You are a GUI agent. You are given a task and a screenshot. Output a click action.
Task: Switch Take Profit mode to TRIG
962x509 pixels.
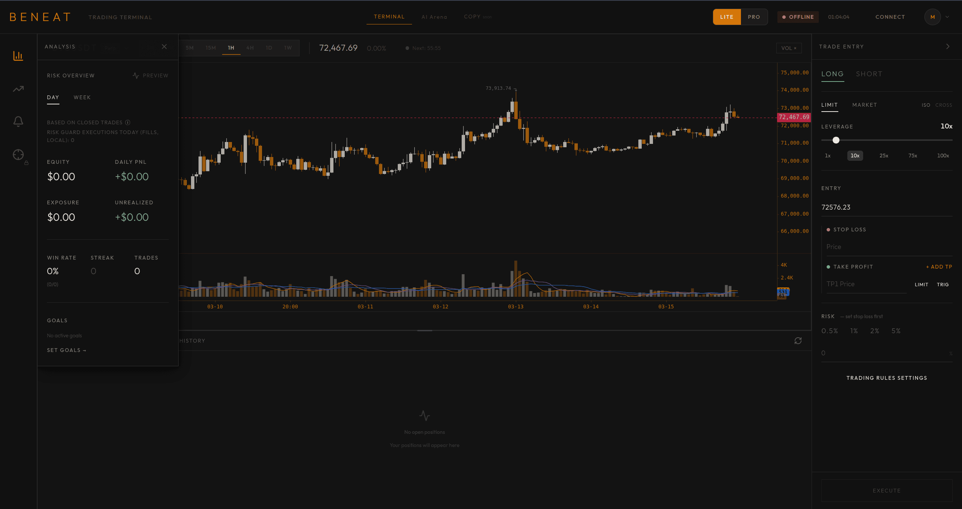tap(943, 284)
